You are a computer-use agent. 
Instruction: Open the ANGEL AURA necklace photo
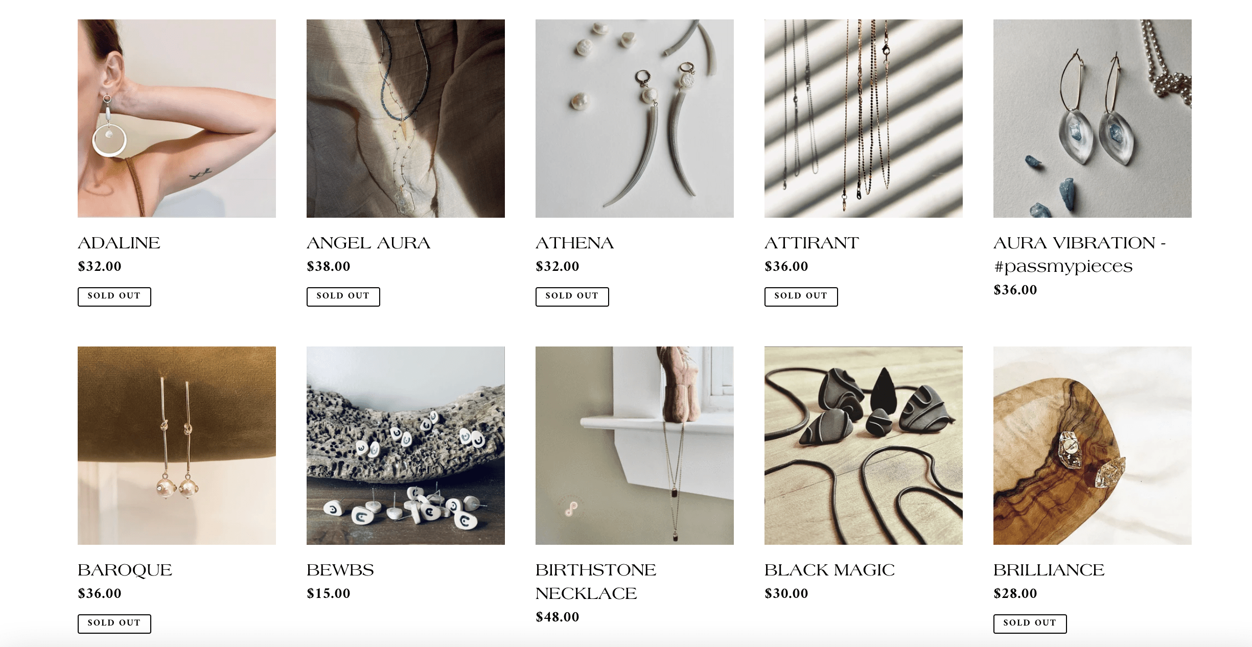pos(406,119)
